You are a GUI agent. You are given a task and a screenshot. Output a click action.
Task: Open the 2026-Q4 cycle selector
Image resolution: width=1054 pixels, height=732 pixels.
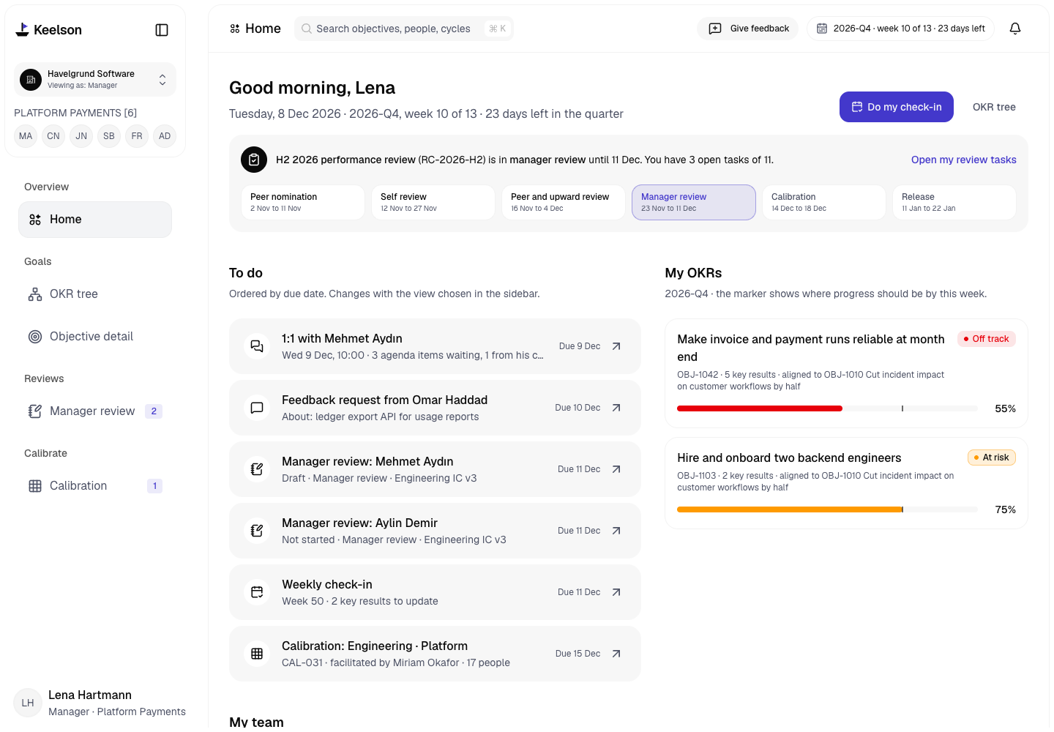click(x=900, y=29)
